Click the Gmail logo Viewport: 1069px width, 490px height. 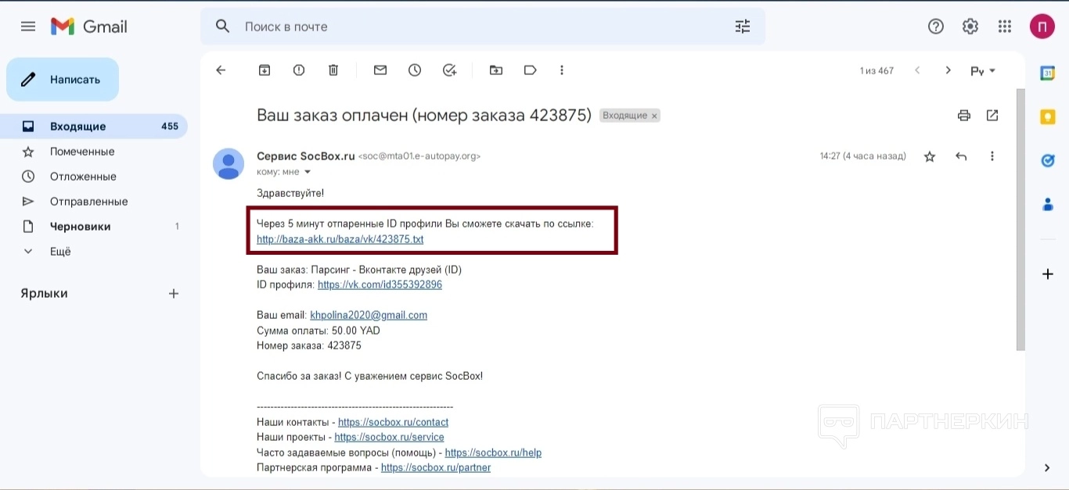tap(88, 27)
